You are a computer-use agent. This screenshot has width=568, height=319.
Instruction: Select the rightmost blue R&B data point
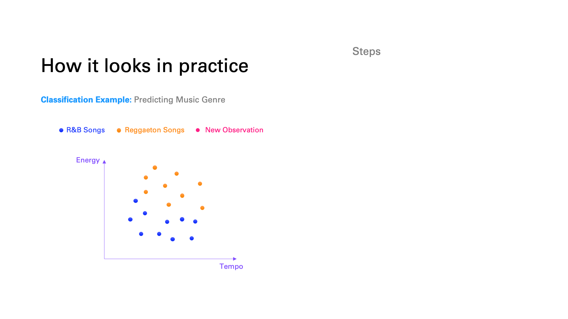tap(195, 222)
